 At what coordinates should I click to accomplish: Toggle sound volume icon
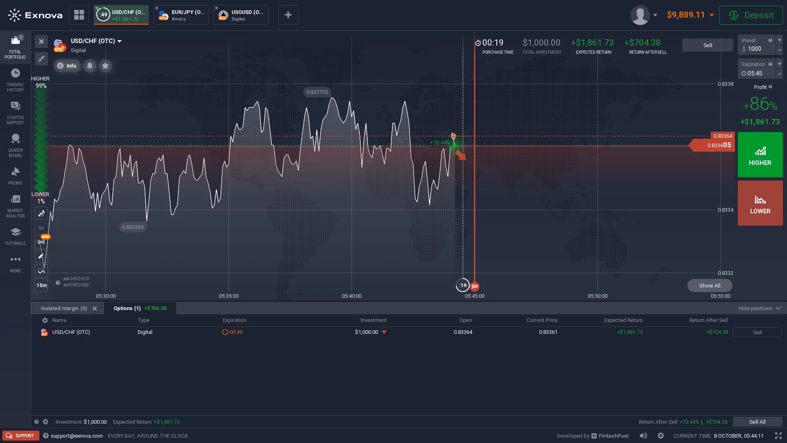pos(644,436)
